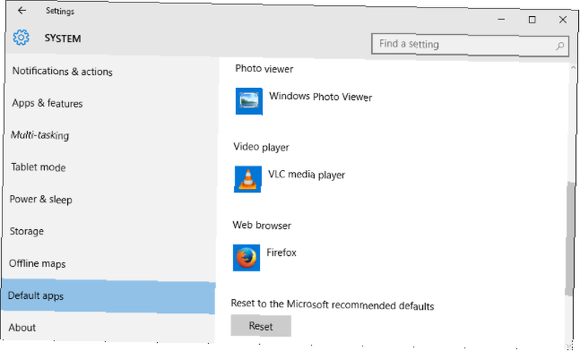Click the scrollbar up arrow
580x351 pixels.
573,68
